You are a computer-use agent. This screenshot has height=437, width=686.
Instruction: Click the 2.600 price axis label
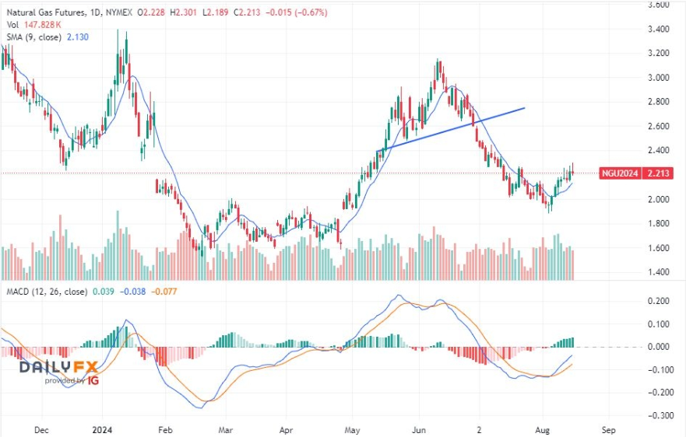click(658, 126)
